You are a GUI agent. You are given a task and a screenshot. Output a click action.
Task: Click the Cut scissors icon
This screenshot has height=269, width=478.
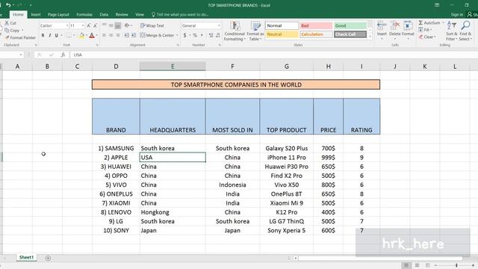(7, 23)
